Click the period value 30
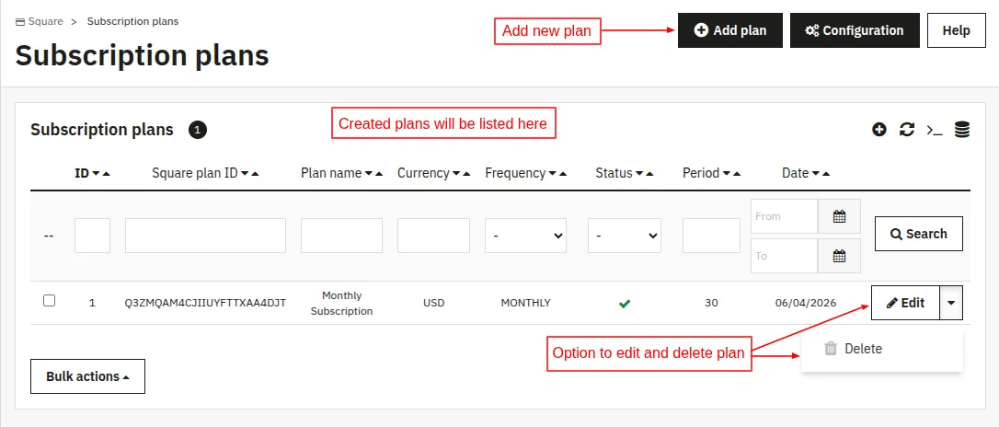Image resolution: width=999 pixels, height=427 pixels. coord(712,303)
